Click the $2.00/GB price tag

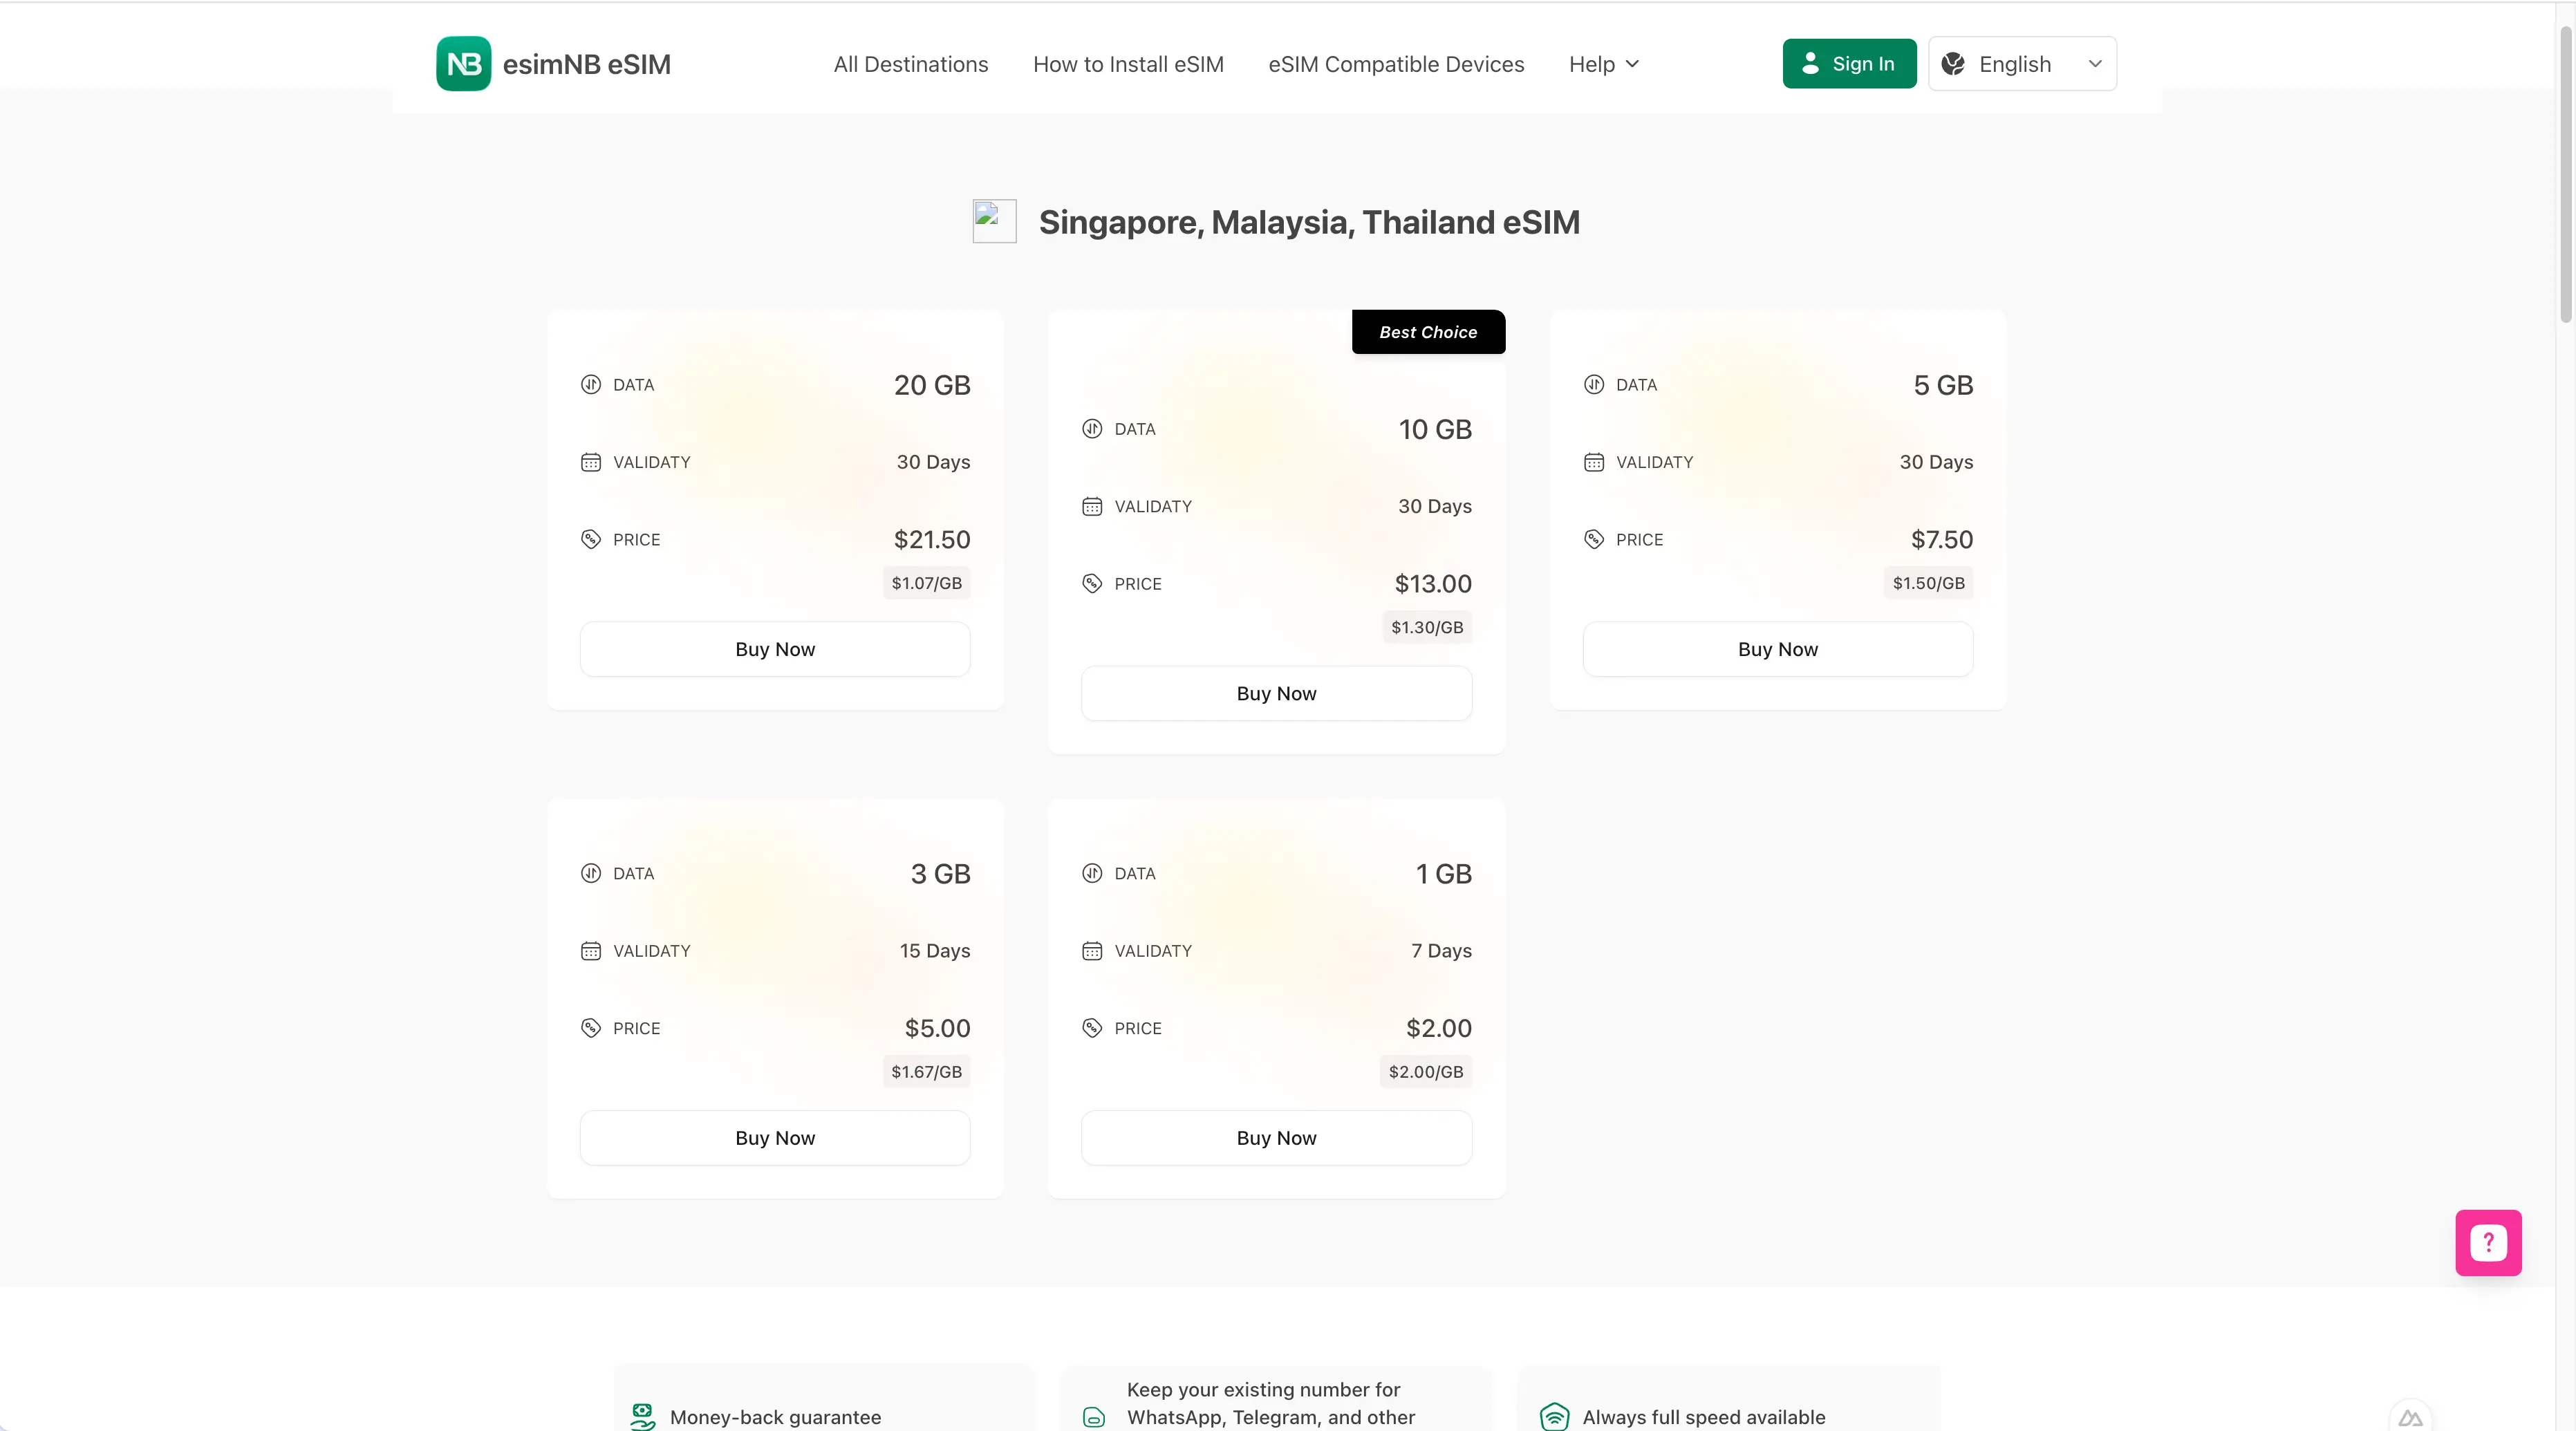click(1425, 1071)
